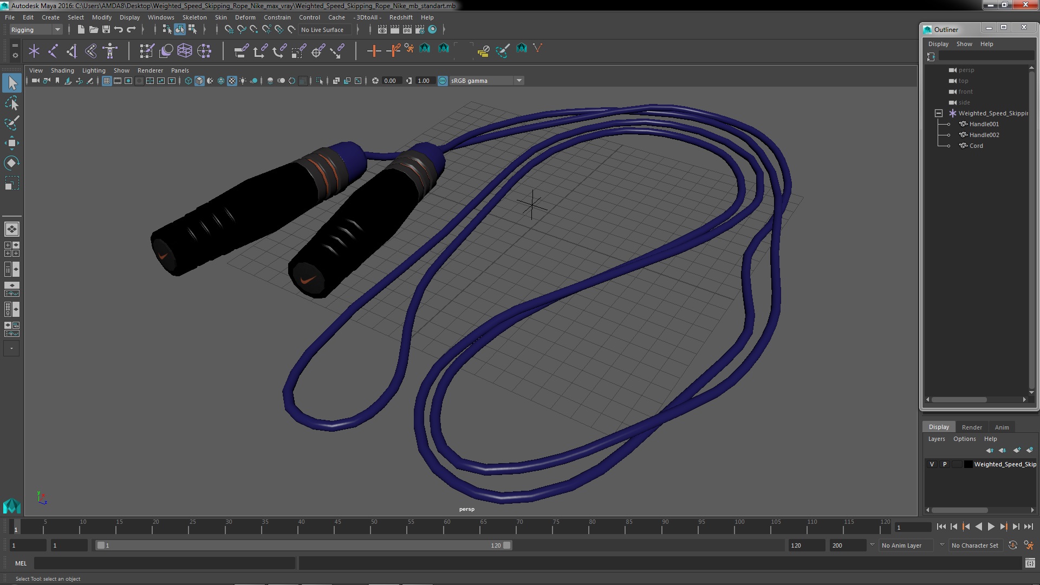
Task: Open the Render View clapperboard icon
Action: coord(382,30)
